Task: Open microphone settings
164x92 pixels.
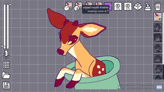Action: pos(6,54)
